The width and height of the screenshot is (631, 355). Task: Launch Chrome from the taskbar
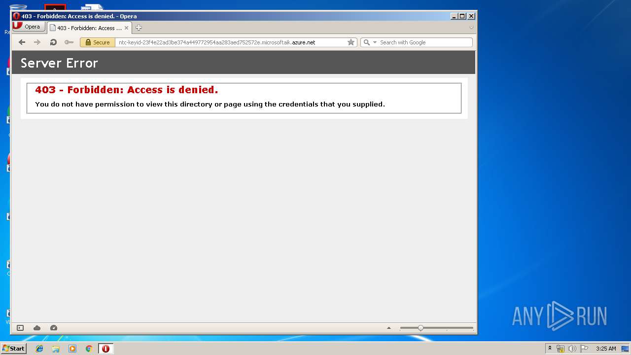tap(89, 349)
